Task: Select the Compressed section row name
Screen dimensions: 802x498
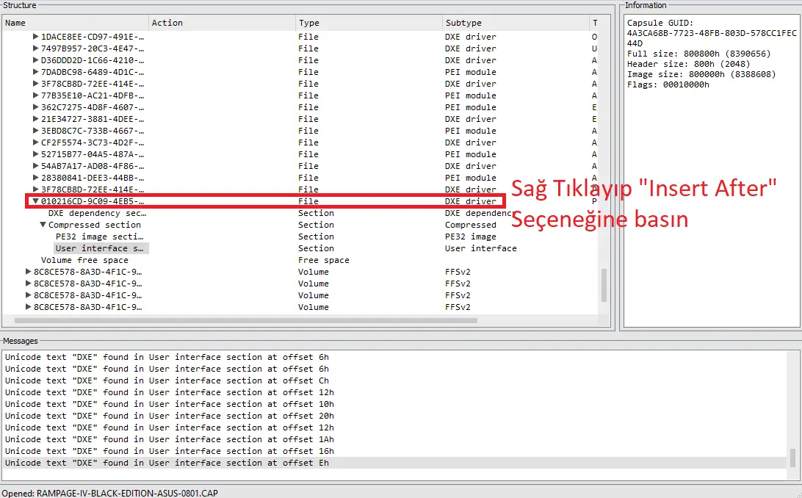Action: pyautogui.click(x=95, y=225)
